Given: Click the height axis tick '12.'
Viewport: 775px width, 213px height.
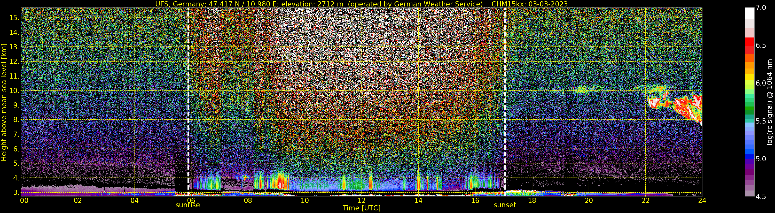Looking at the screenshot, I should pos(14,62).
